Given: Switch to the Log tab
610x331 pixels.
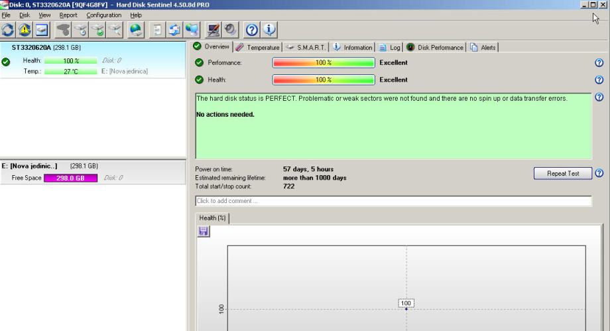Looking at the screenshot, I should tap(390, 48).
